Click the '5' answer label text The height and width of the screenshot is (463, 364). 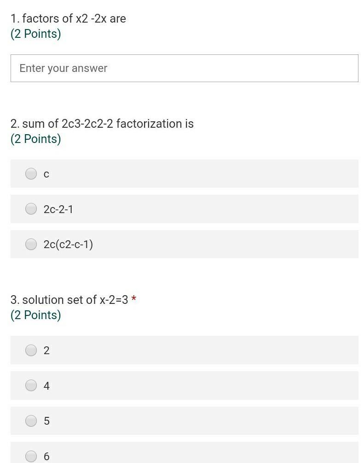(46, 421)
